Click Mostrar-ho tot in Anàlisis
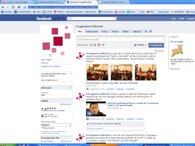The width and height of the screenshot is (195, 146). pyautogui.click(x=65, y=104)
